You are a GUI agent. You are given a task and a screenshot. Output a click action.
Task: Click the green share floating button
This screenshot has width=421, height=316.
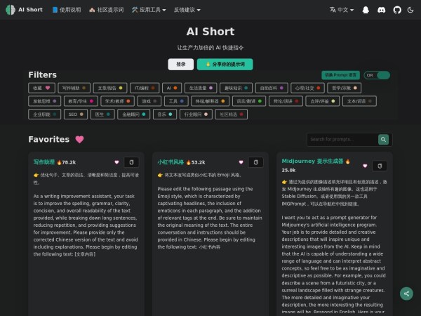[x=406, y=294]
